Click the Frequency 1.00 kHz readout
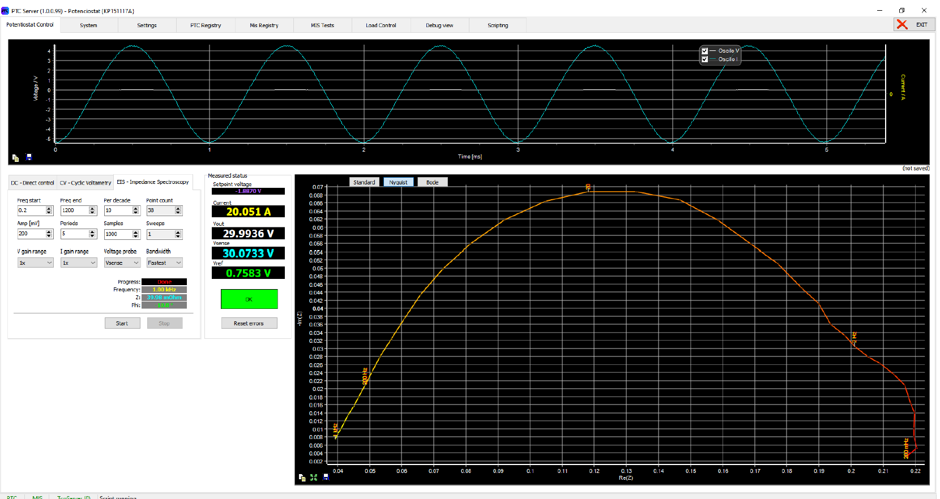The width and height of the screenshot is (940, 499). [x=164, y=290]
